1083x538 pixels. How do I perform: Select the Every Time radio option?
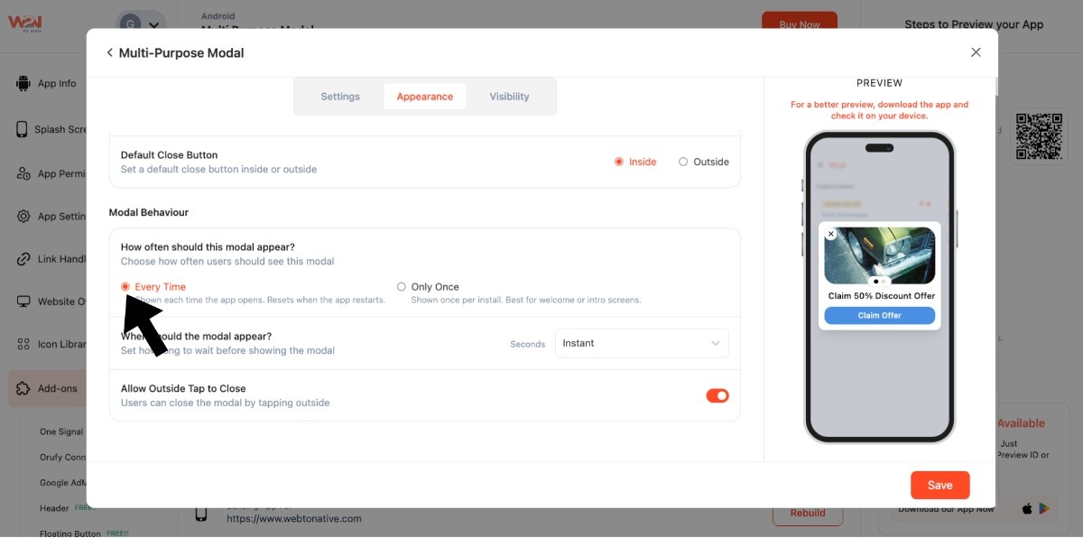pyautogui.click(x=125, y=287)
